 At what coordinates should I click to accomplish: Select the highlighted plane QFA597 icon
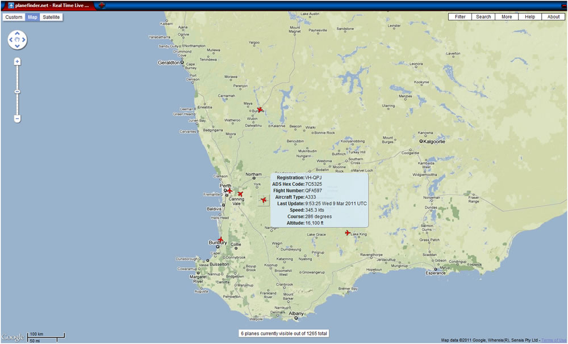[264, 200]
